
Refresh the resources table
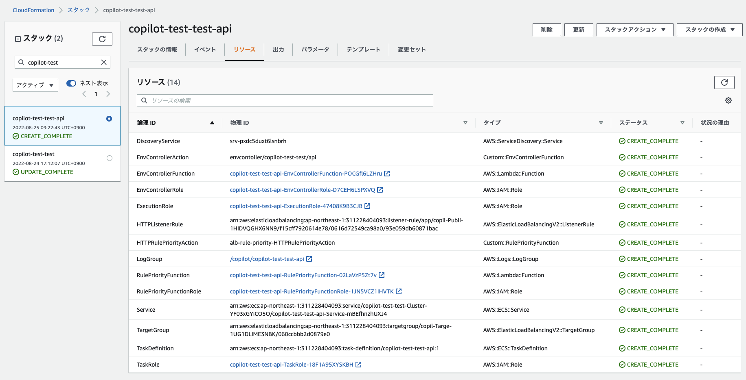coord(724,83)
